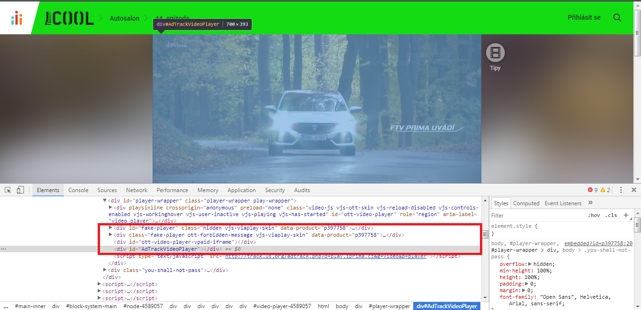The width and height of the screenshot is (641, 310).
Task: Open the DevTools three-dot customize menu
Action: coord(621,190)
